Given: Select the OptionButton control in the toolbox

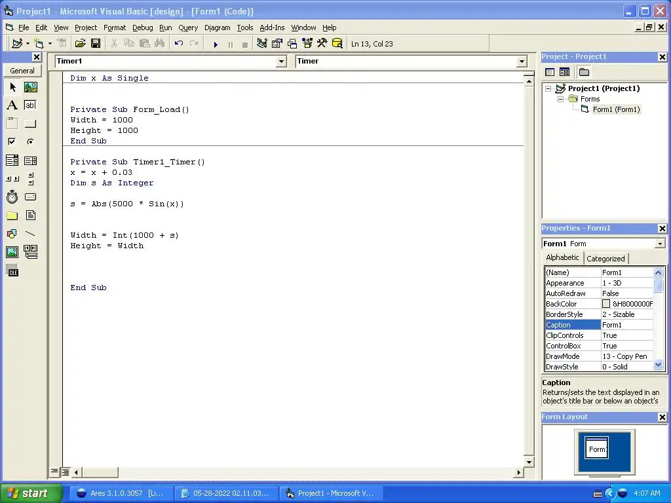Looking at the screenshot, I should click(x=30, y=141).
